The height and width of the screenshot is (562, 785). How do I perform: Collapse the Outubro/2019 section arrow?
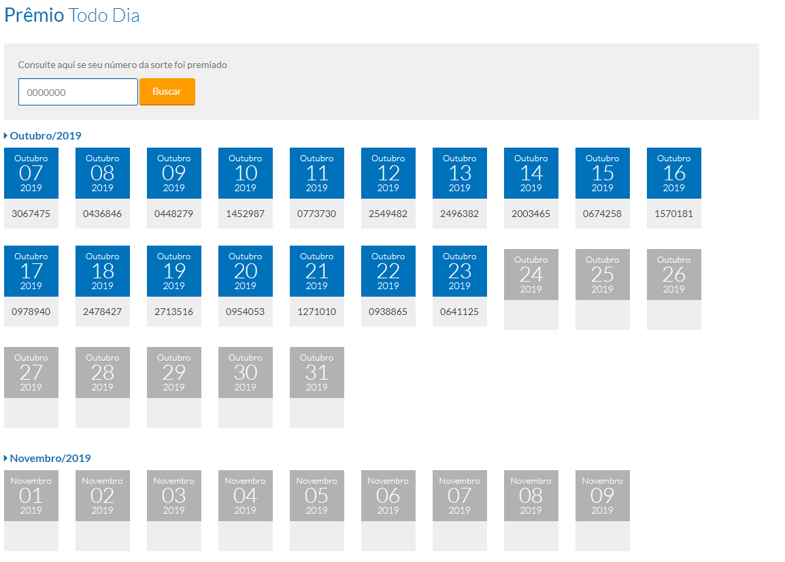tap(6, 136)
